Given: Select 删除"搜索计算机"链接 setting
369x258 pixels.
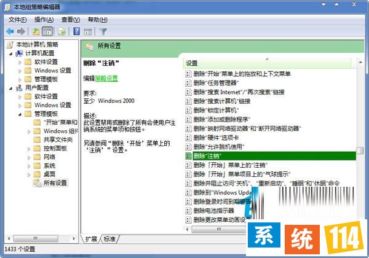Looking at the screenshot, I should point(222,101).
